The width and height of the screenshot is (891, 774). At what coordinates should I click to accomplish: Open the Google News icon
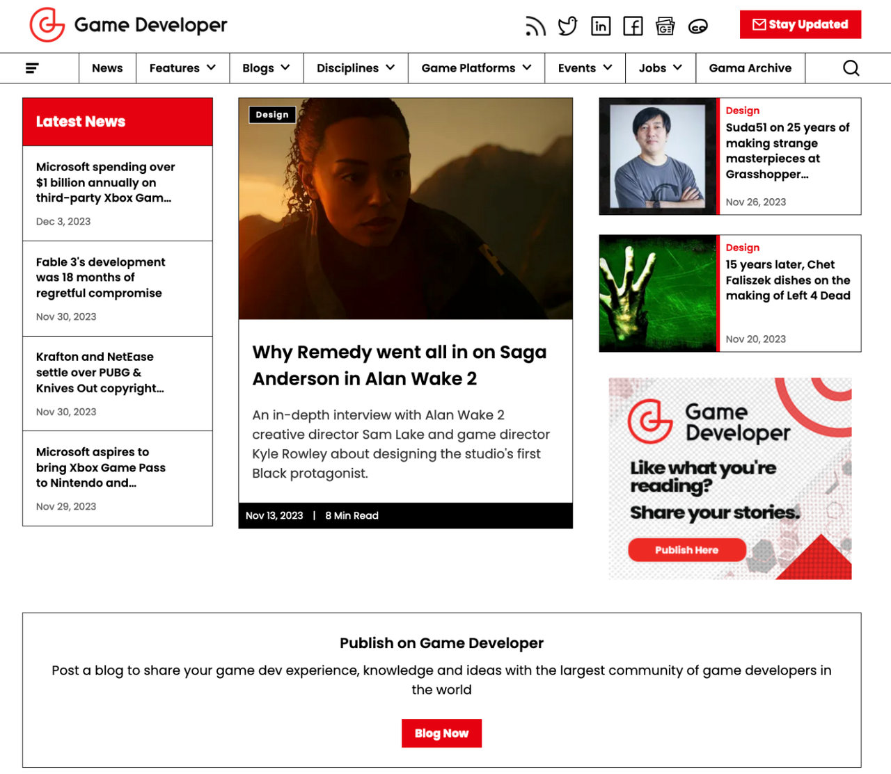point(665,26)
